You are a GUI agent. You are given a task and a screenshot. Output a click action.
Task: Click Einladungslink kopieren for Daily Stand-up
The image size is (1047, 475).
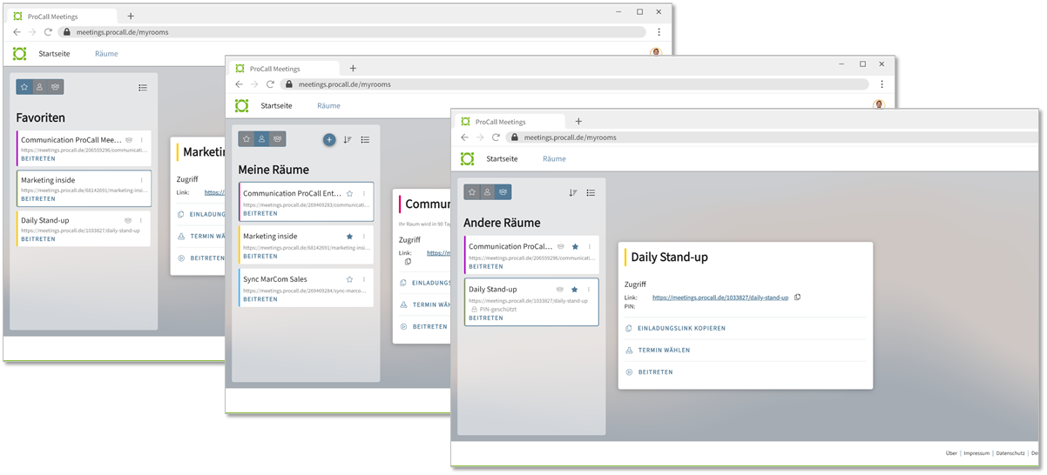[x=681, y=328]
